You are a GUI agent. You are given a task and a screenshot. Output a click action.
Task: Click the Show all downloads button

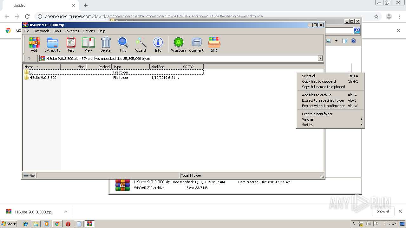point(383,211)
